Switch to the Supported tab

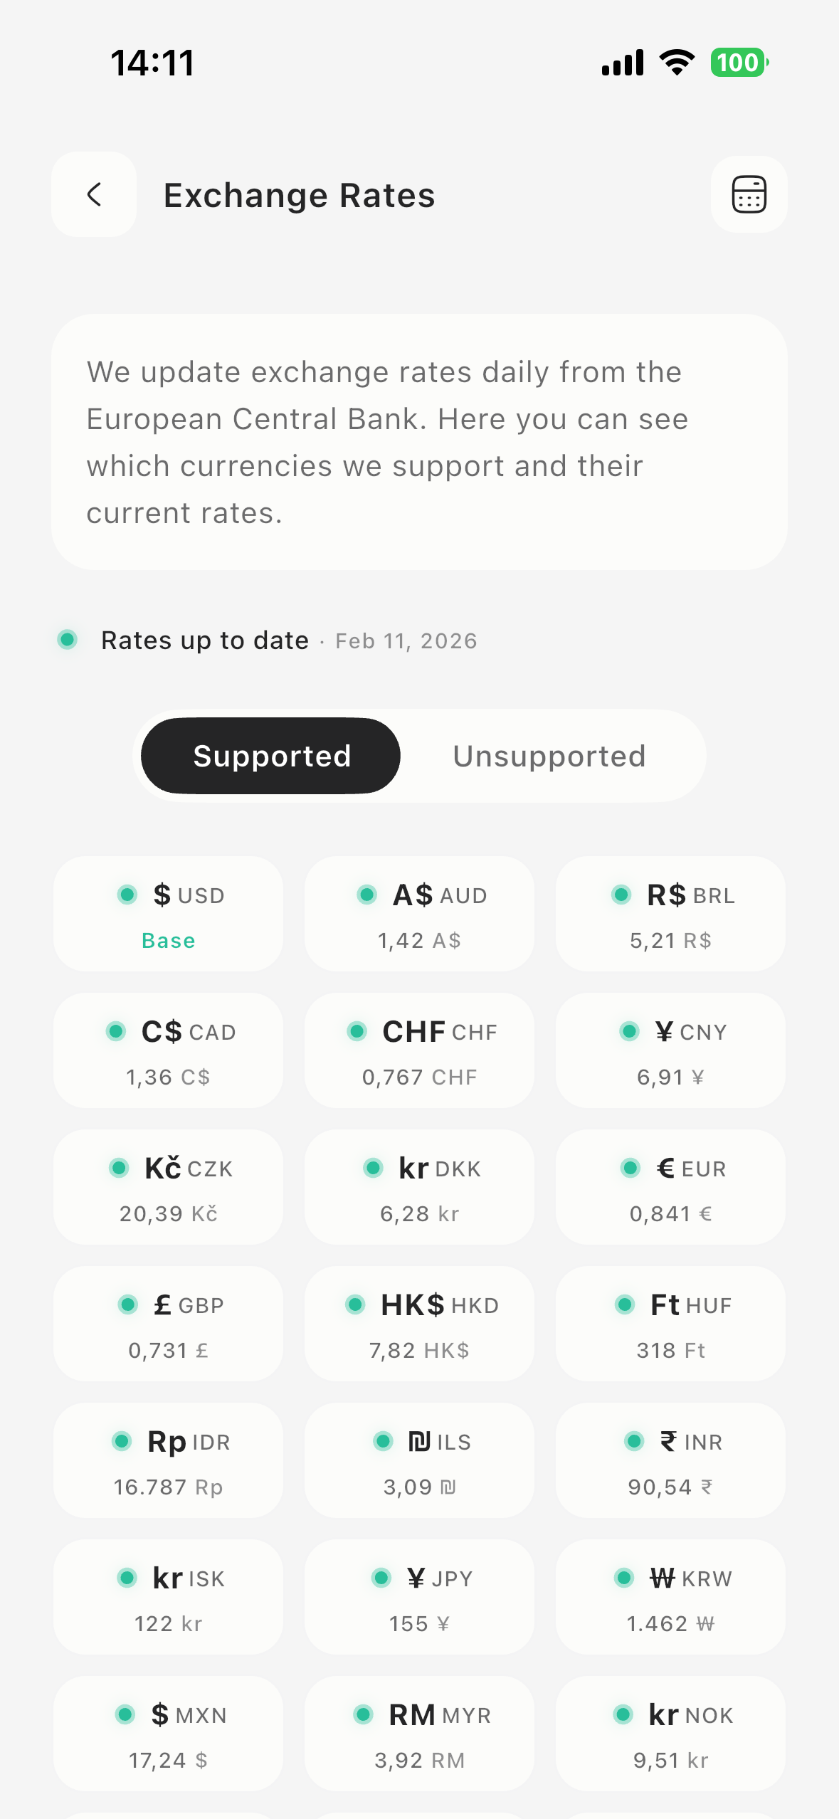(271, 756)
